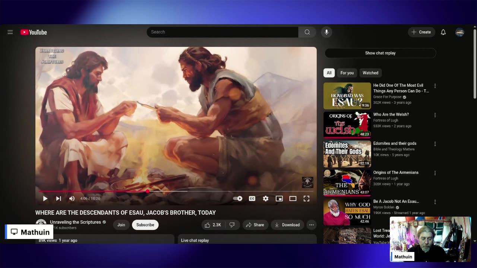Play the video
The width and height of the screenshot is (477, 268).
click(45, 198)
